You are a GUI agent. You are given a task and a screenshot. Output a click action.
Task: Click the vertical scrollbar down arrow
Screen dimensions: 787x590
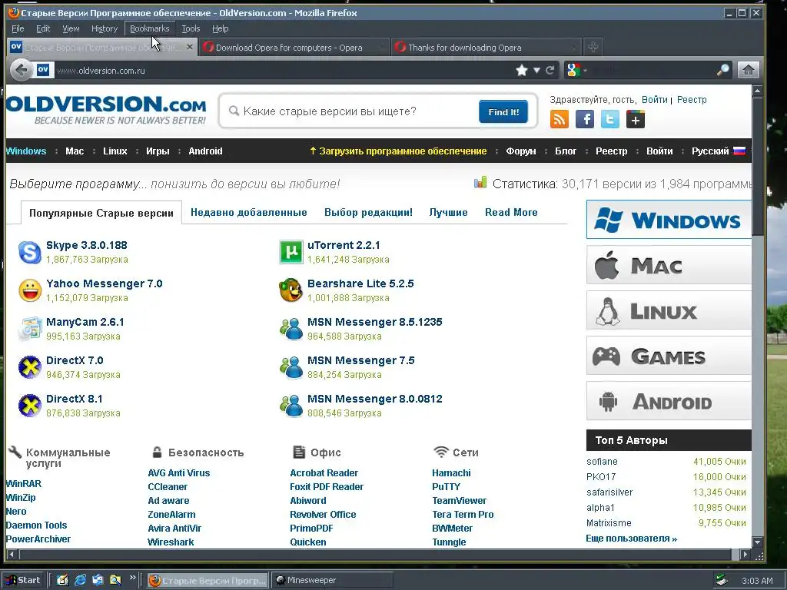tap(758, 542)
